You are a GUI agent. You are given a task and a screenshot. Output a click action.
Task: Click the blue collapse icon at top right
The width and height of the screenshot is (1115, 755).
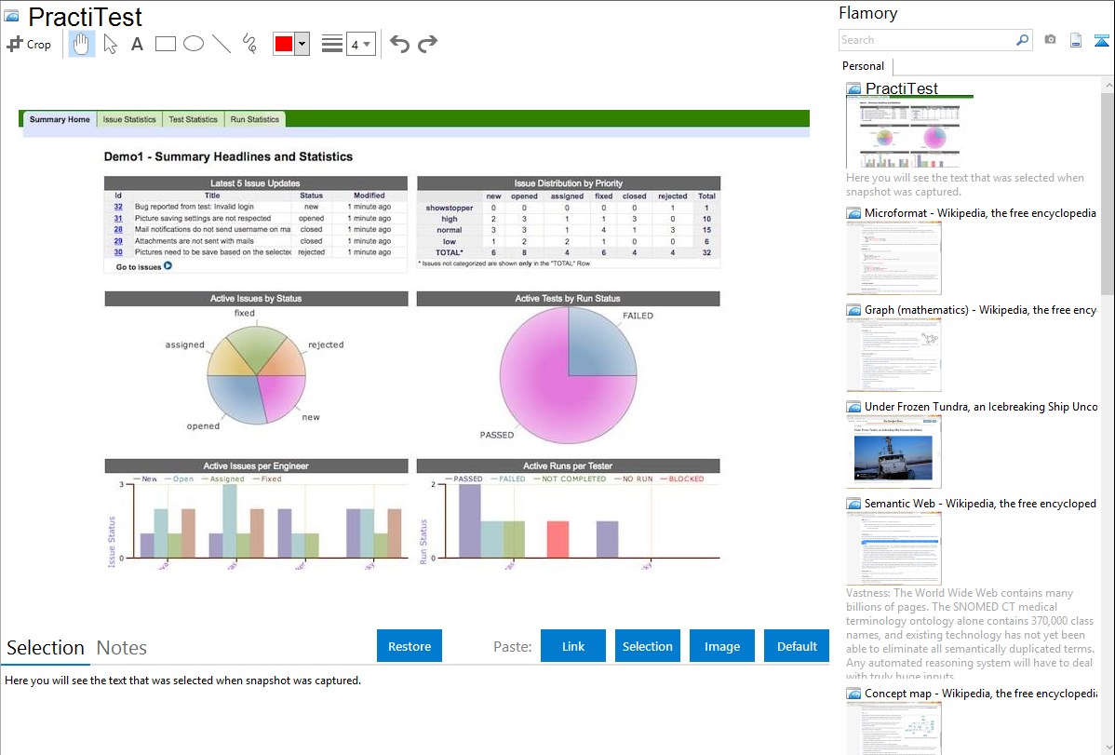point(1101,40)
